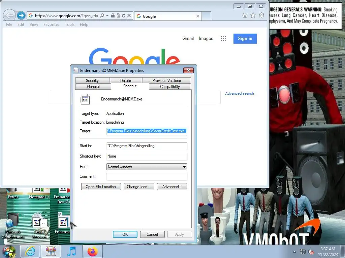Open the Advanced search link

[x=240, y=93]
